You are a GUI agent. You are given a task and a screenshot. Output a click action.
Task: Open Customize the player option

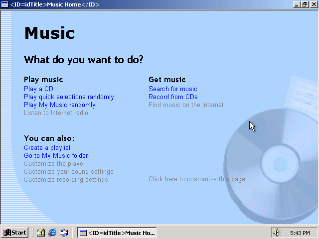(55, 164)
